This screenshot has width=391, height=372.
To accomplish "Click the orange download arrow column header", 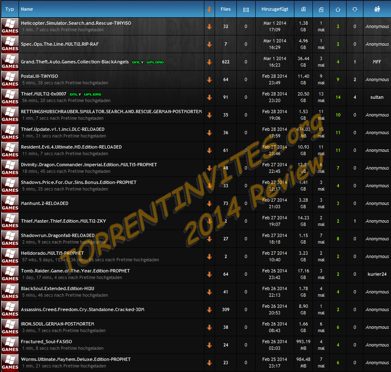I will pos(209,9).
